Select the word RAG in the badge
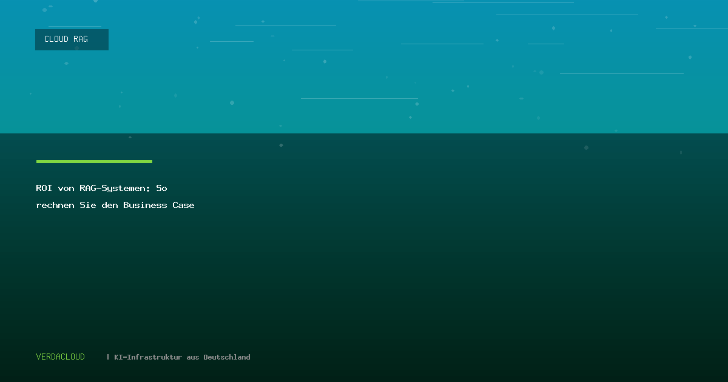Image resolution: width=728 pixels, height=382 pixels. (x=81, y=39)
